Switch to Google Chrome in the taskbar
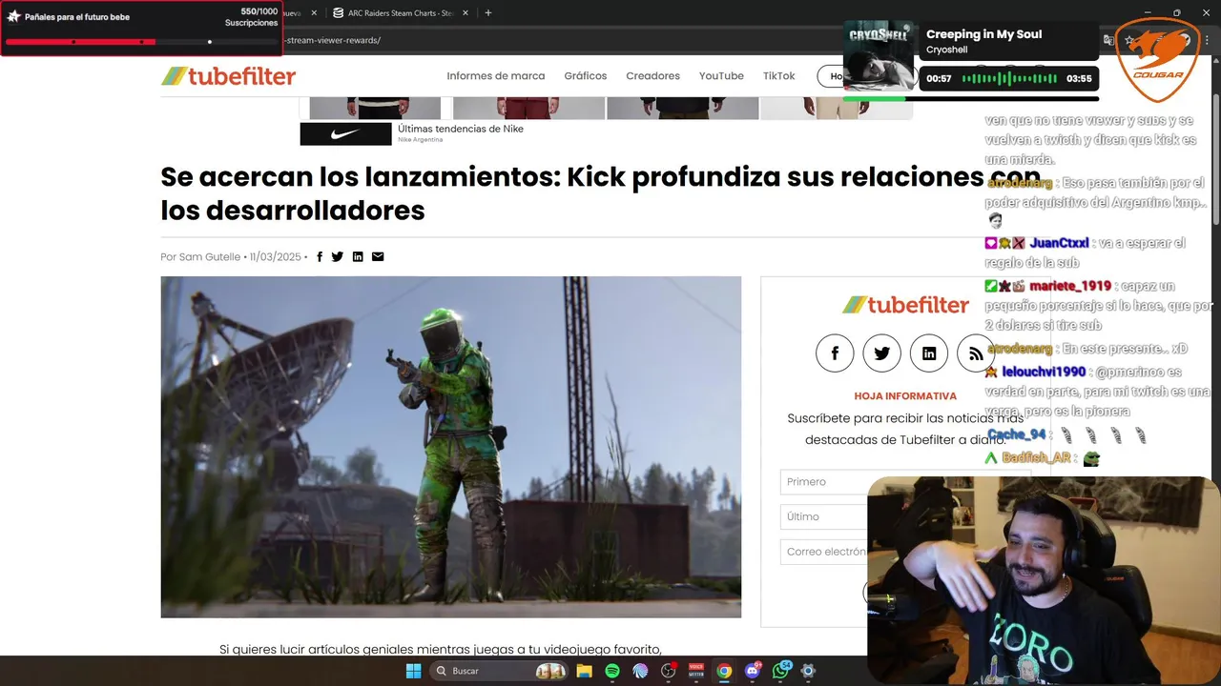Image resolution: width=1221 pixels, height=686 pixels. (724, 671)
